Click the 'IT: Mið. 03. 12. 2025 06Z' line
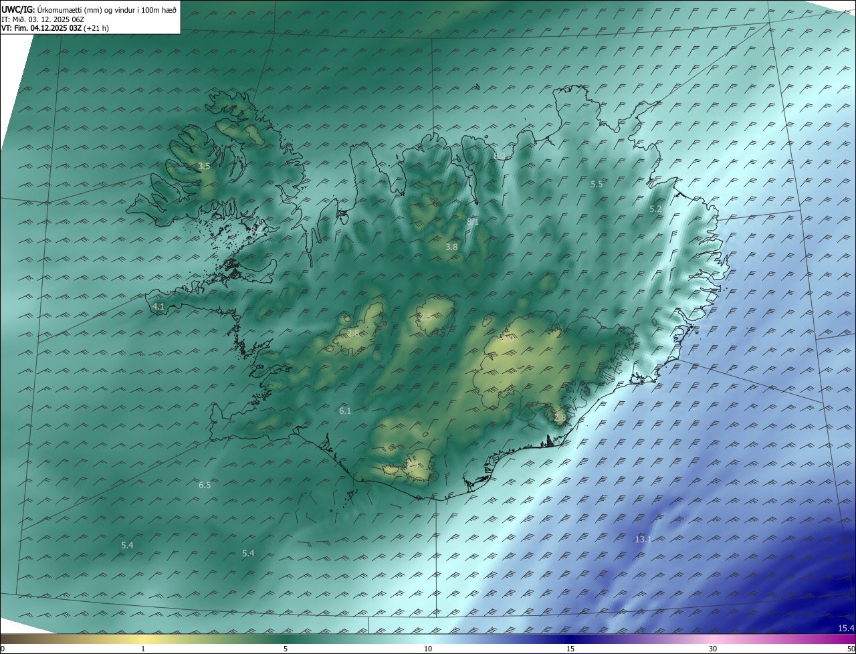The width and height of the screenshot is (856, 654). 42,19
